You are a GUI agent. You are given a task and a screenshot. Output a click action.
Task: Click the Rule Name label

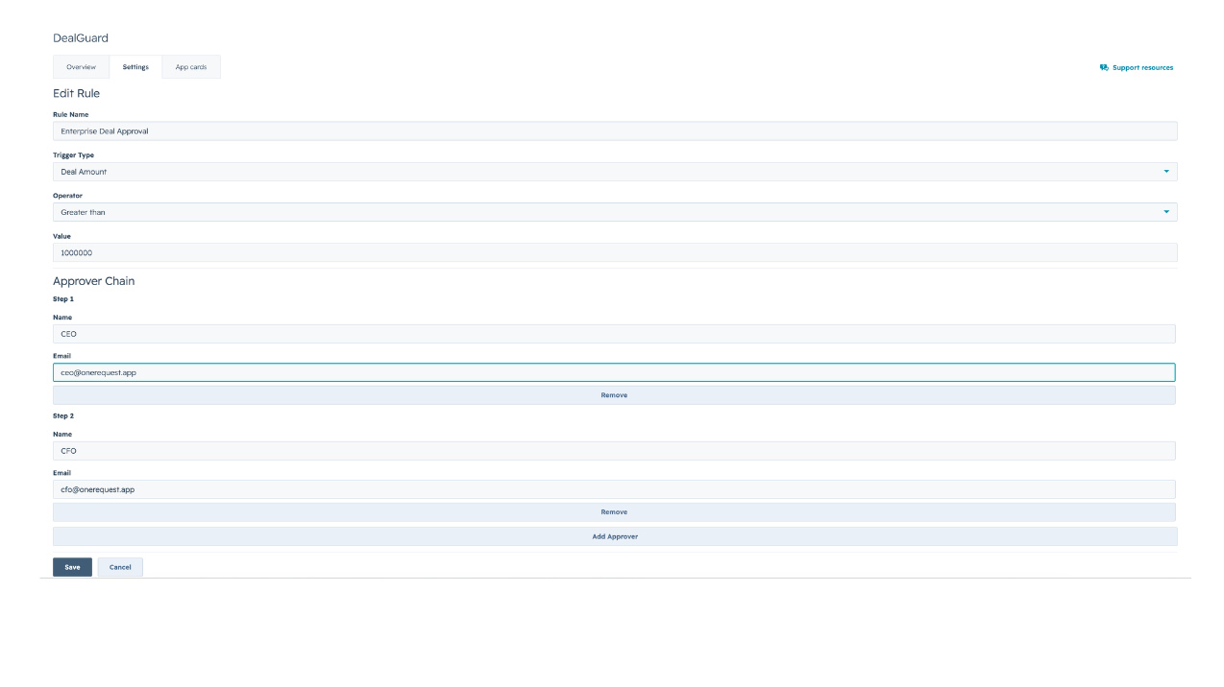click(x=71, y=114)
